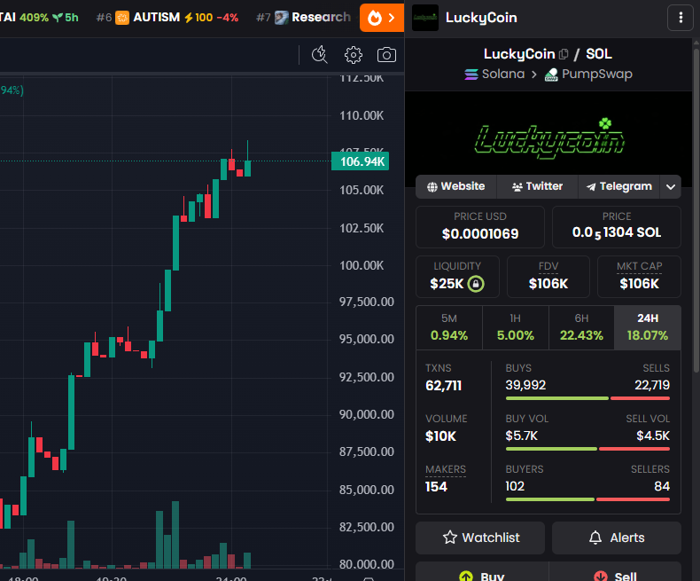Open the three-dot options menu

(x=681, y=18)
